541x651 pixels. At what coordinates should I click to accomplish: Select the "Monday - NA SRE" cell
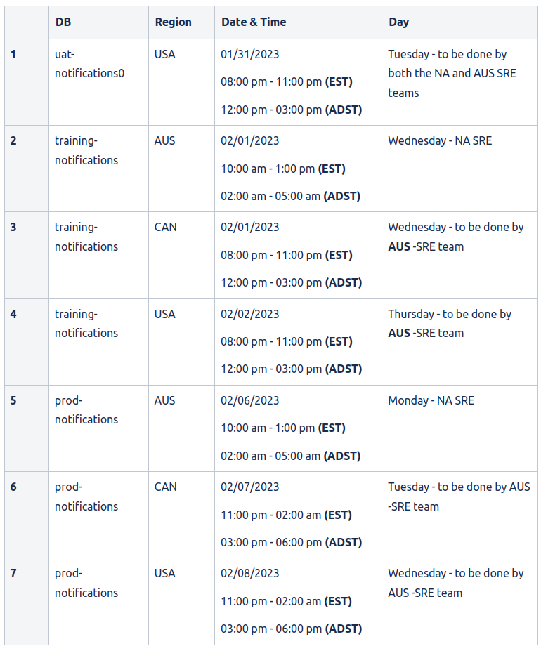[431, 400]
